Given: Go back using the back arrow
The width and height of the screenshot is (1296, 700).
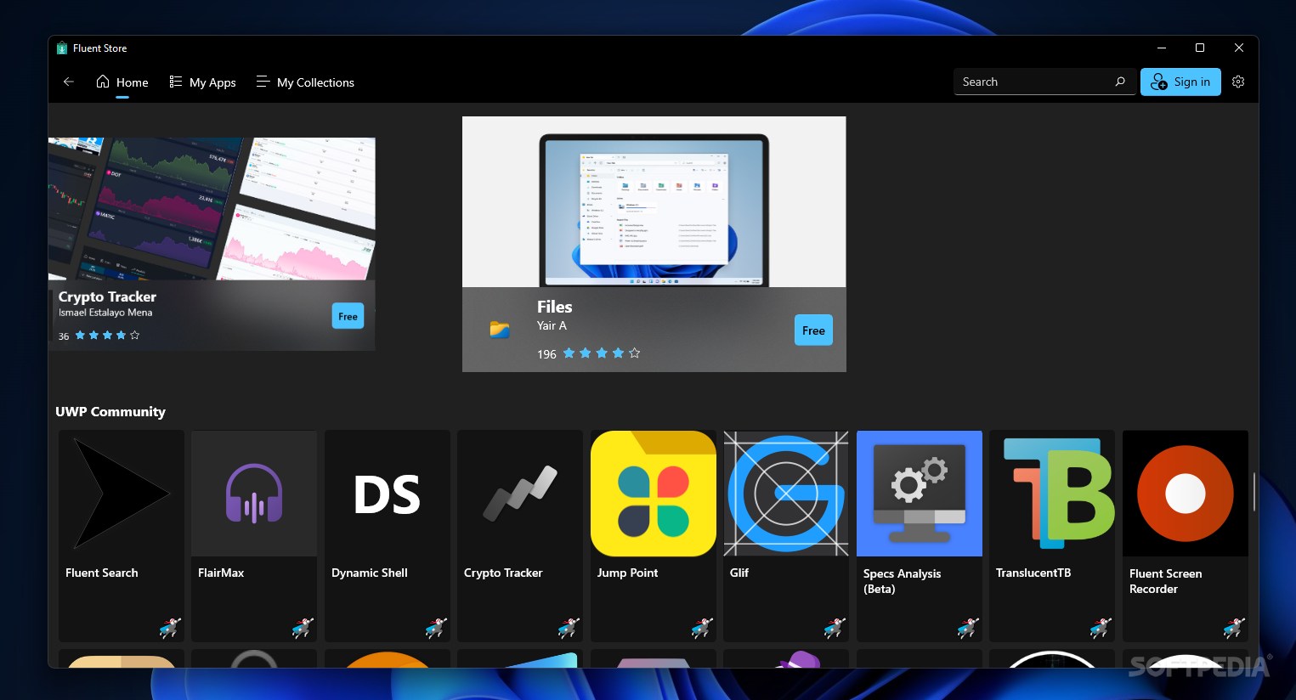Looking at the screenshot, I should (x=69, y=82).
